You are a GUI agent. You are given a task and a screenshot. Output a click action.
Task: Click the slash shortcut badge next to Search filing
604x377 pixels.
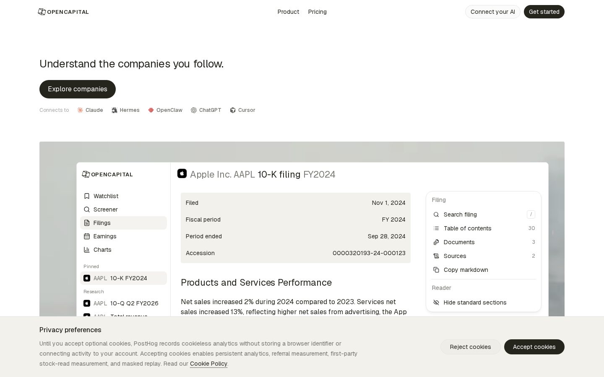(x=531, y=214)
